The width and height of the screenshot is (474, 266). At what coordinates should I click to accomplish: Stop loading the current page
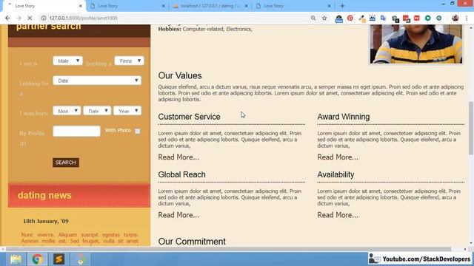(x=30, y=18)
